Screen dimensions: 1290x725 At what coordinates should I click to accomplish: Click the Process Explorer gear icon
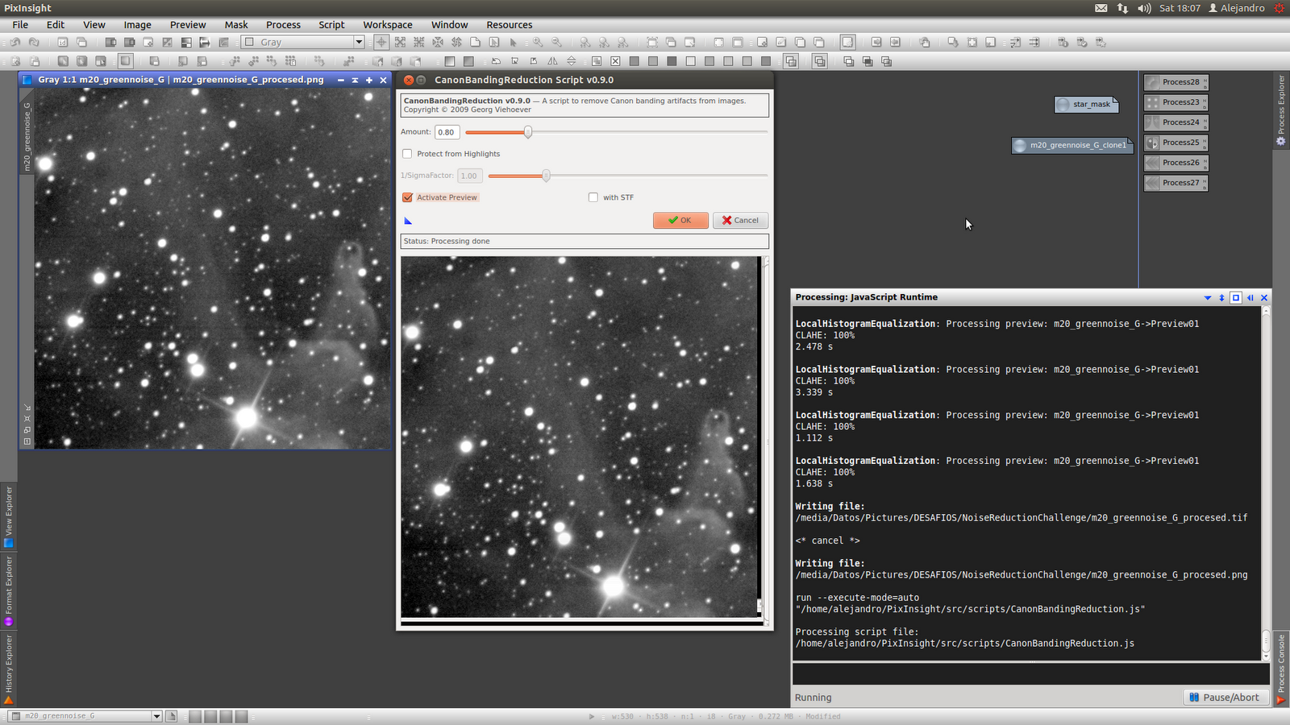coord(1280,142)
